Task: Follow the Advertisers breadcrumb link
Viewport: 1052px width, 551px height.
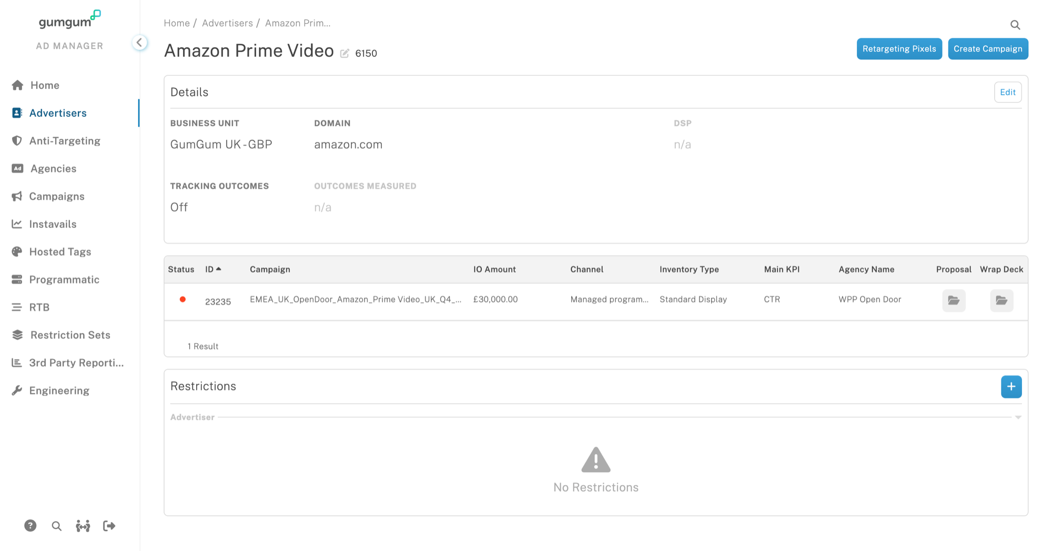Action: coord(227,23)
